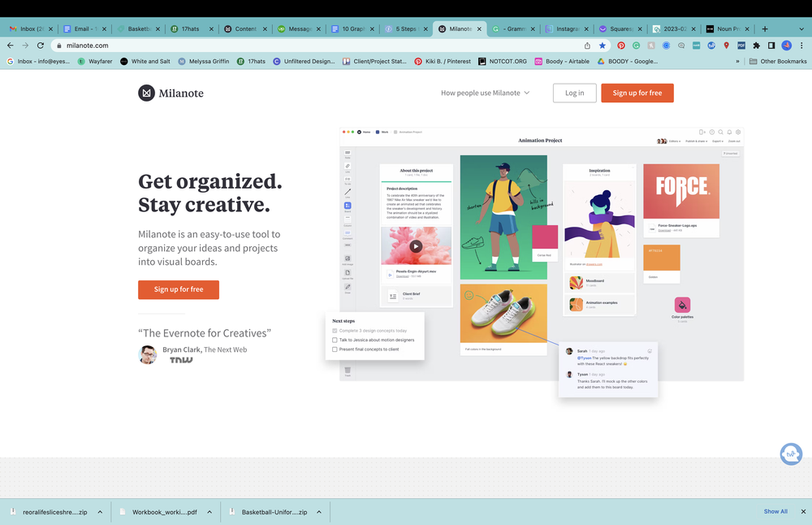Open the Moodboard board card
812x525 pixels.
(x=599, y=283)
